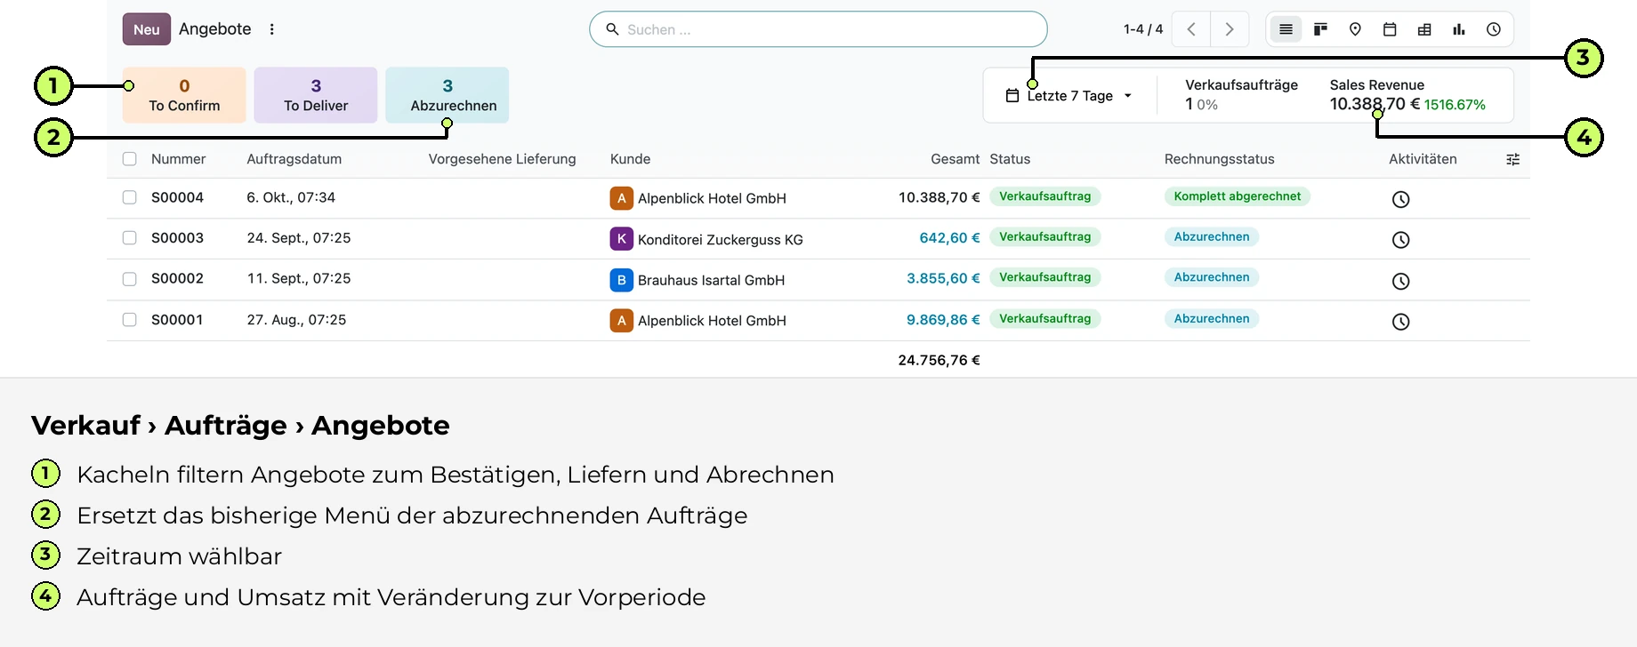Filter by the To Deliver tile
The width and height of the screenshot is (1637, 647).
pos(316,95)
